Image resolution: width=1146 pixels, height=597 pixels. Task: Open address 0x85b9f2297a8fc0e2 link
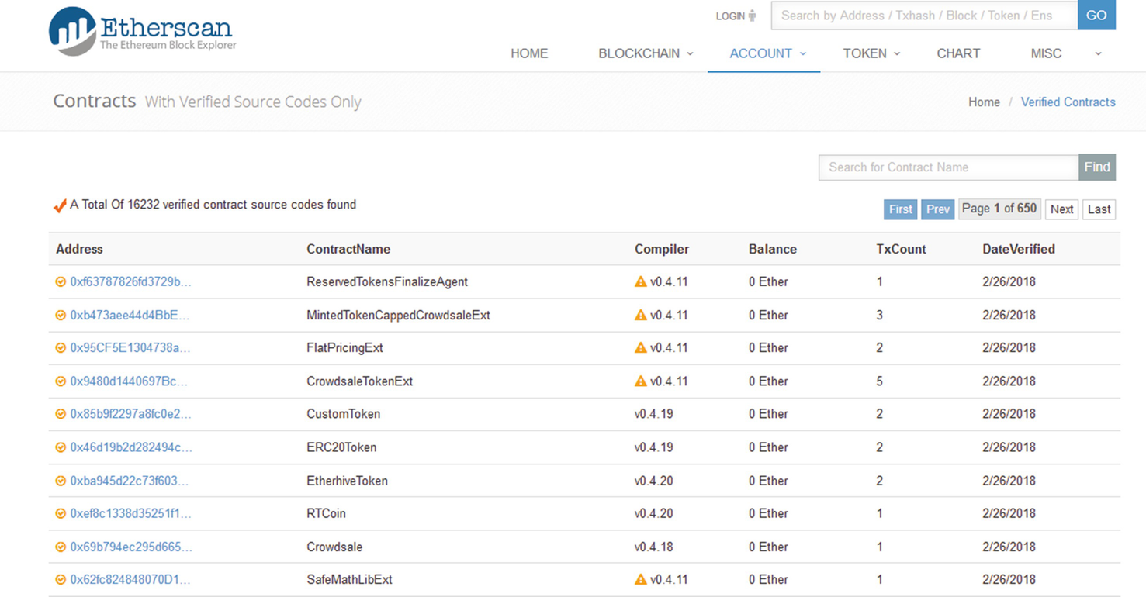coord(130,414)
